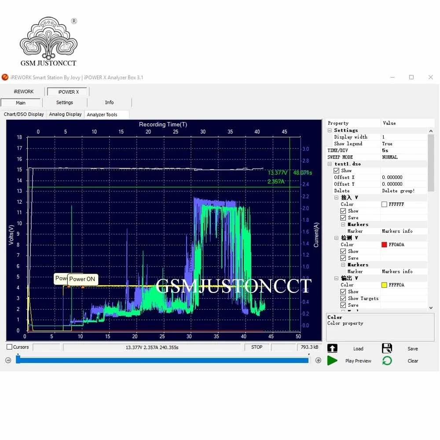Click the Play Preview label

(x=358, y=361)
